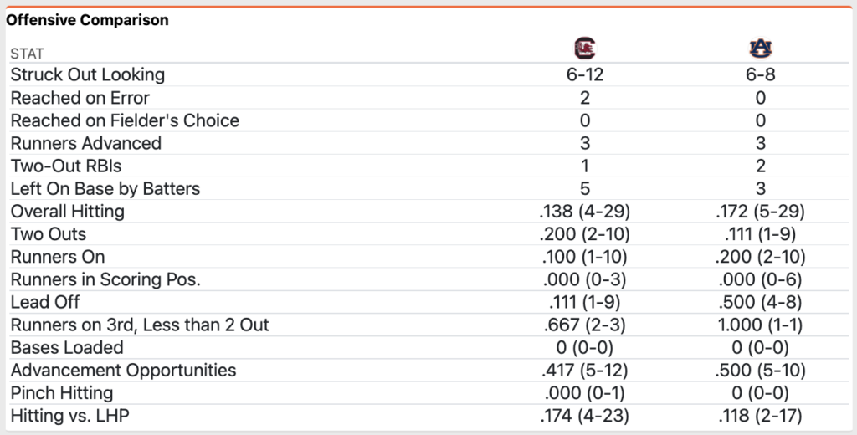Click Auburn's .172 (5-29) overall hitting value

click(760, 211)
